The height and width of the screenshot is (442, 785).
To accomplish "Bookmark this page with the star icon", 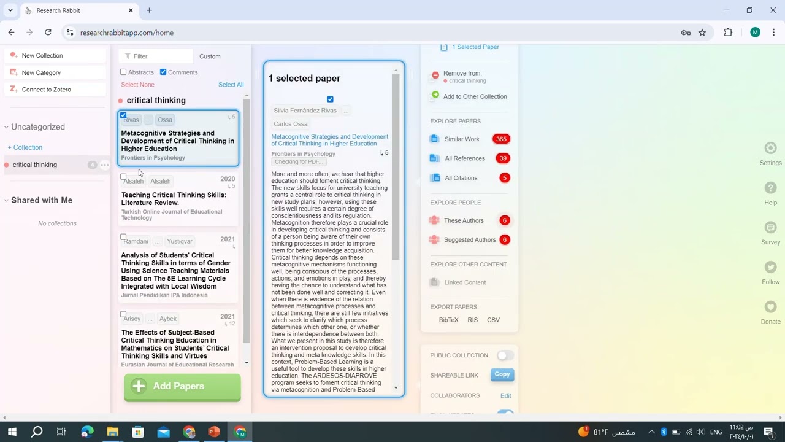I will (x=702, y=33).
